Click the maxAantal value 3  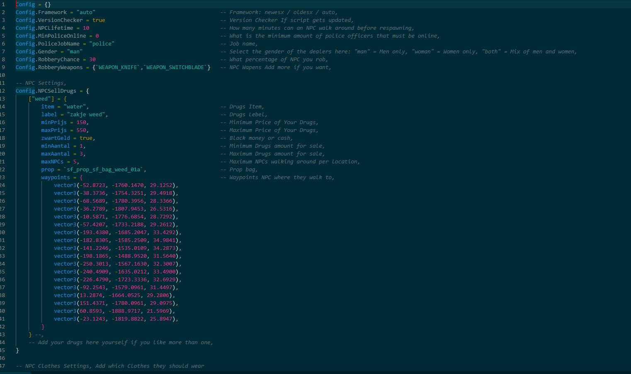[x=81, y=154]
